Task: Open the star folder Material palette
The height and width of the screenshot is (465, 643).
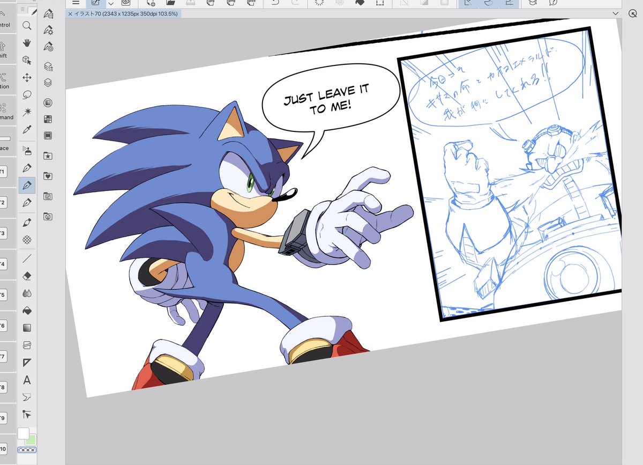Action: point(48,156)
